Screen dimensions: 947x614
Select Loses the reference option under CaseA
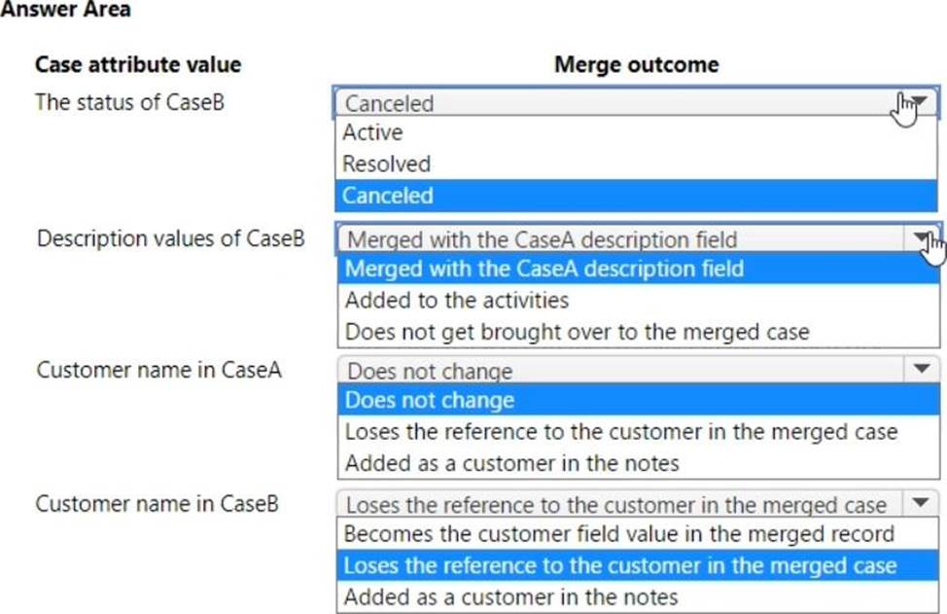pos(620,431)
